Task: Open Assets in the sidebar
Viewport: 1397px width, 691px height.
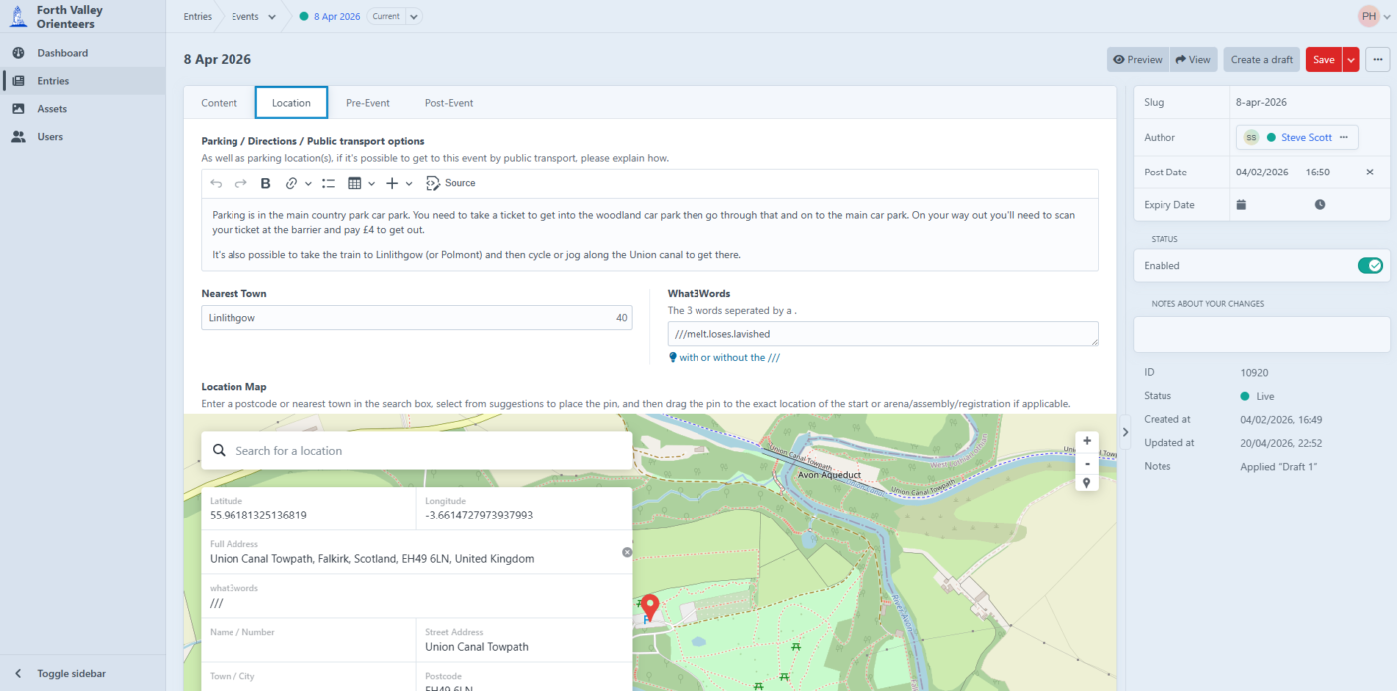Action: coord(52,109)
